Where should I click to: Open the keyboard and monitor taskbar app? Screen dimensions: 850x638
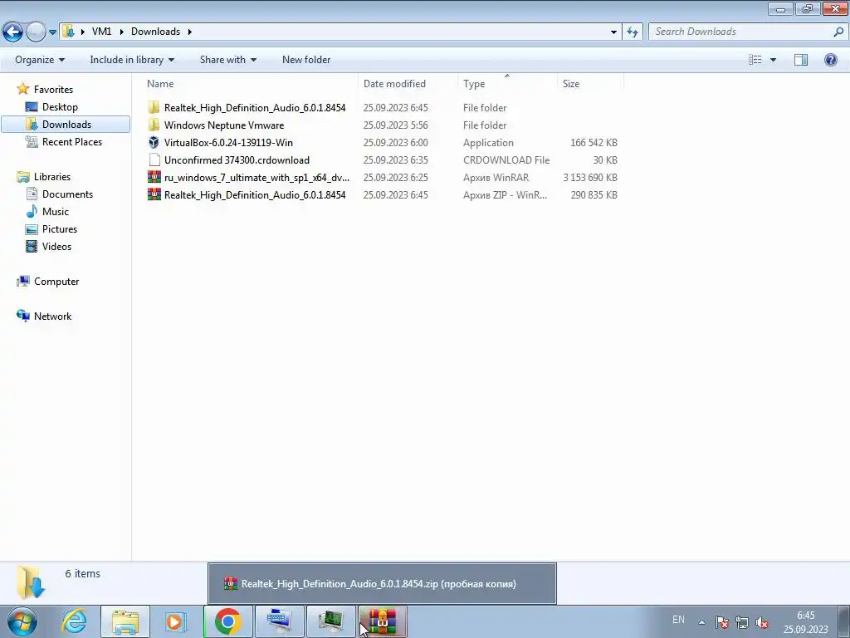(x=279, y=621)
